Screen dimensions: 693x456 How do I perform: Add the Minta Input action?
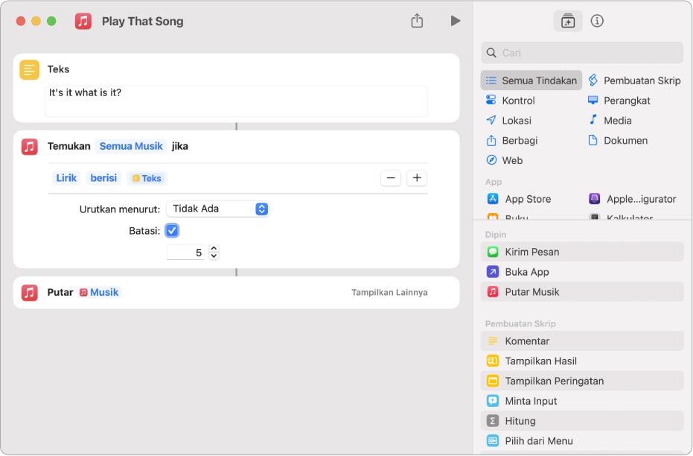pos(582,401)
